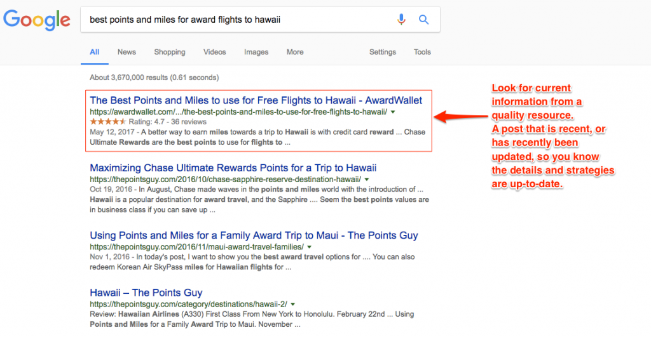Open search Settings menu
This screenshot has width=651, height=337.
click(x=383, y=52)
